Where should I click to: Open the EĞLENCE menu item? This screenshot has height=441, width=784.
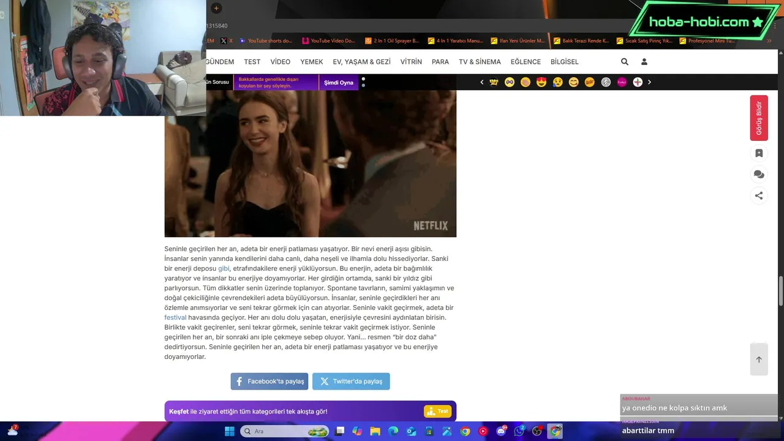tap(526, 62)
